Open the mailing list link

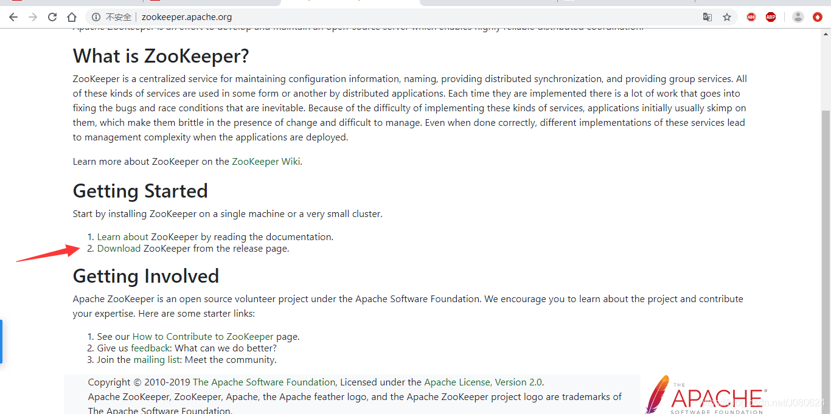coord(157,360)
